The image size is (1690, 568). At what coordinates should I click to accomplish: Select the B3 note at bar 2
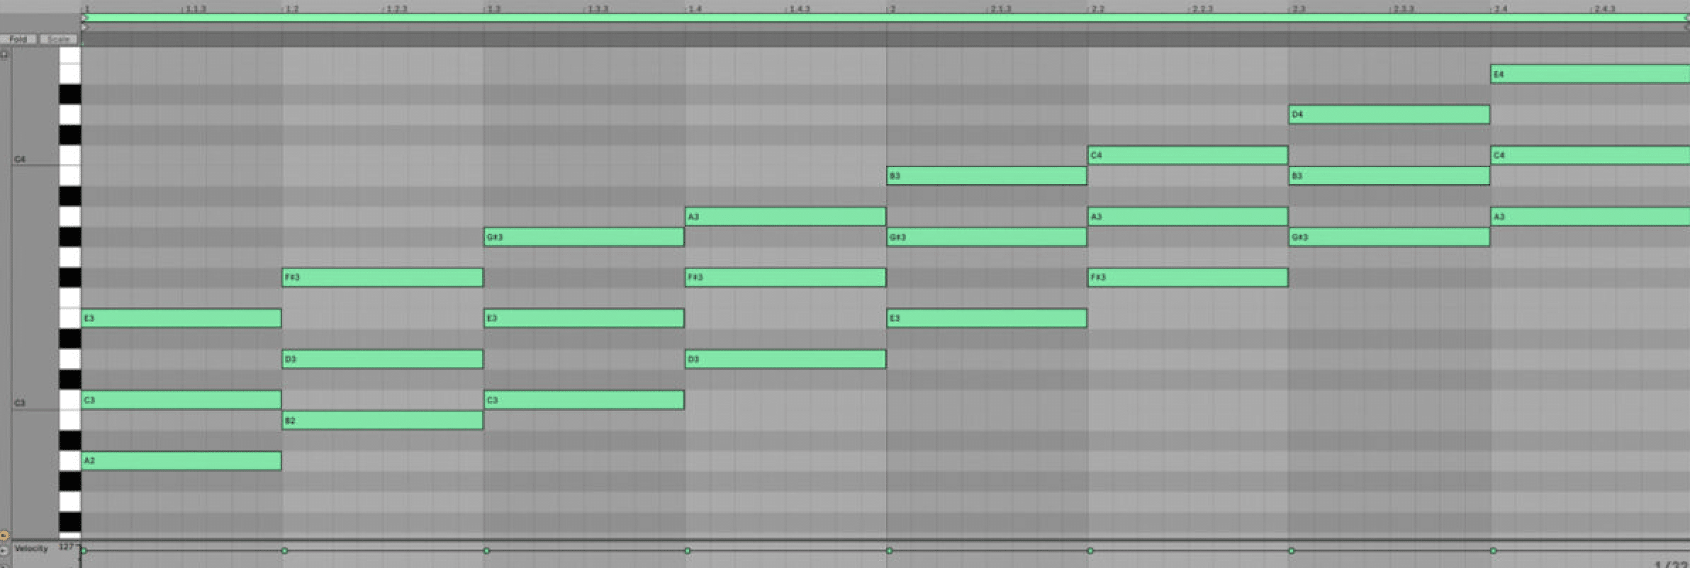coord(987,176)
